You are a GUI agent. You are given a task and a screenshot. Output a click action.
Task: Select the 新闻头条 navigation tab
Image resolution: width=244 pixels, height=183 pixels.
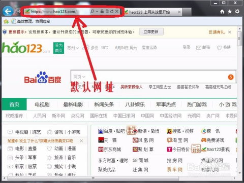tap(104, 104)
